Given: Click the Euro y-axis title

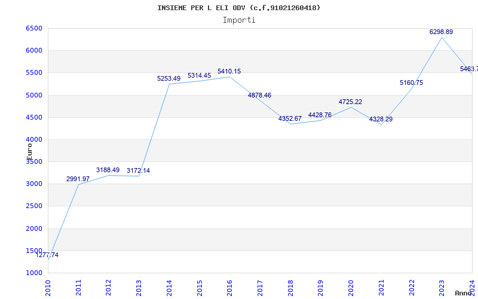Looking at the screenshot, I should point(29,150).
